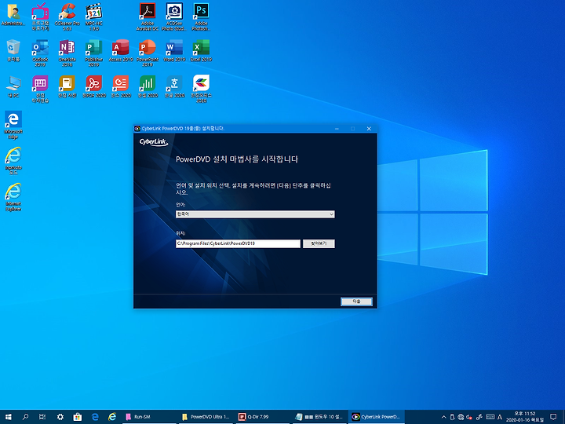Open the Hancom dictionary icon
Screen dimensions: 565x424
point(67,86)
